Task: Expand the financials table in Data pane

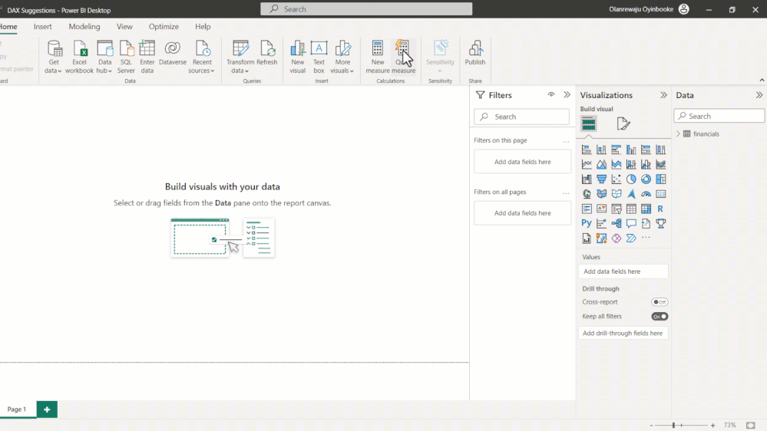Action: pos(679,134)
